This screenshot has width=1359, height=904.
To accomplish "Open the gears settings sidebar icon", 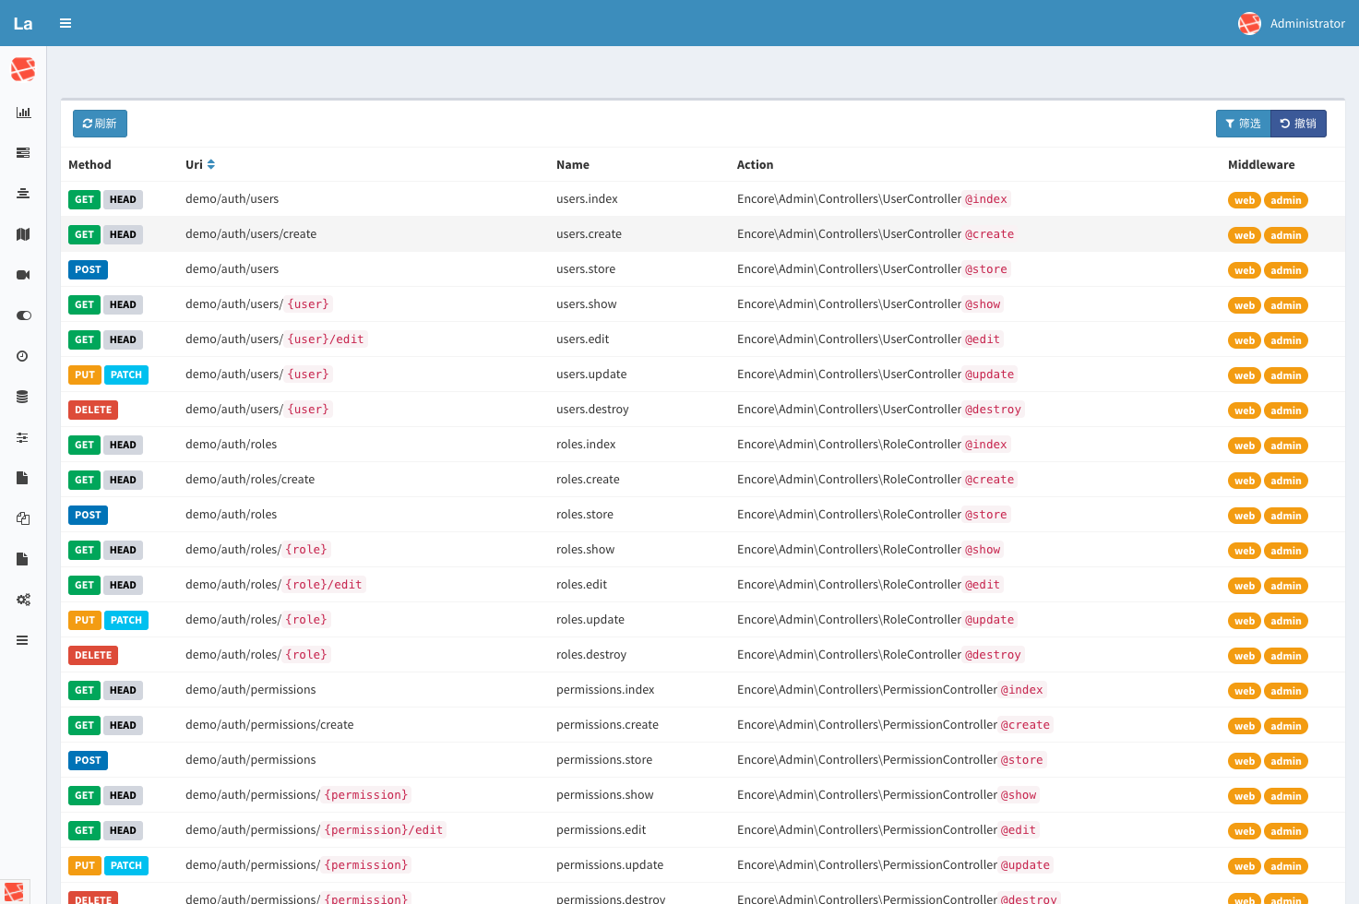I will [23, 600].
